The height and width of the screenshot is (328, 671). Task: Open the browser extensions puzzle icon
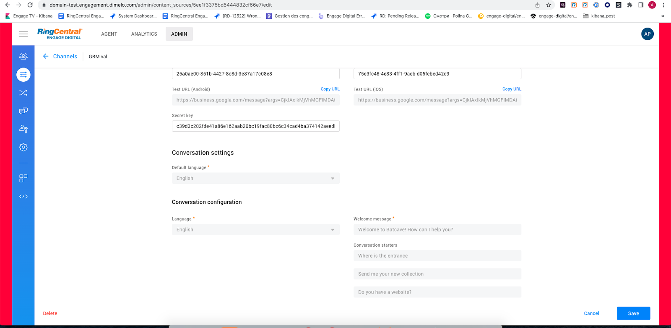coord(629,5)
